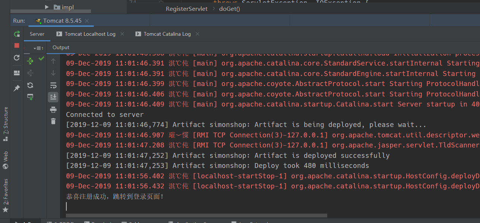This screenshot has width=480, height=223.
Task: Toggle Scroll to End in the console
Action: click(53, 97)
